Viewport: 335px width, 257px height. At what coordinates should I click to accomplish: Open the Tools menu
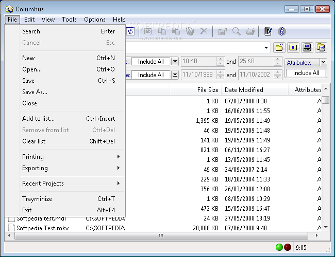[x=69, y=20]
